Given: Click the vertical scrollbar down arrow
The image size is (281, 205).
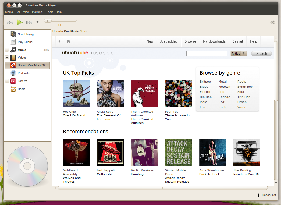Looking at the screenshot, I should 276,183.
